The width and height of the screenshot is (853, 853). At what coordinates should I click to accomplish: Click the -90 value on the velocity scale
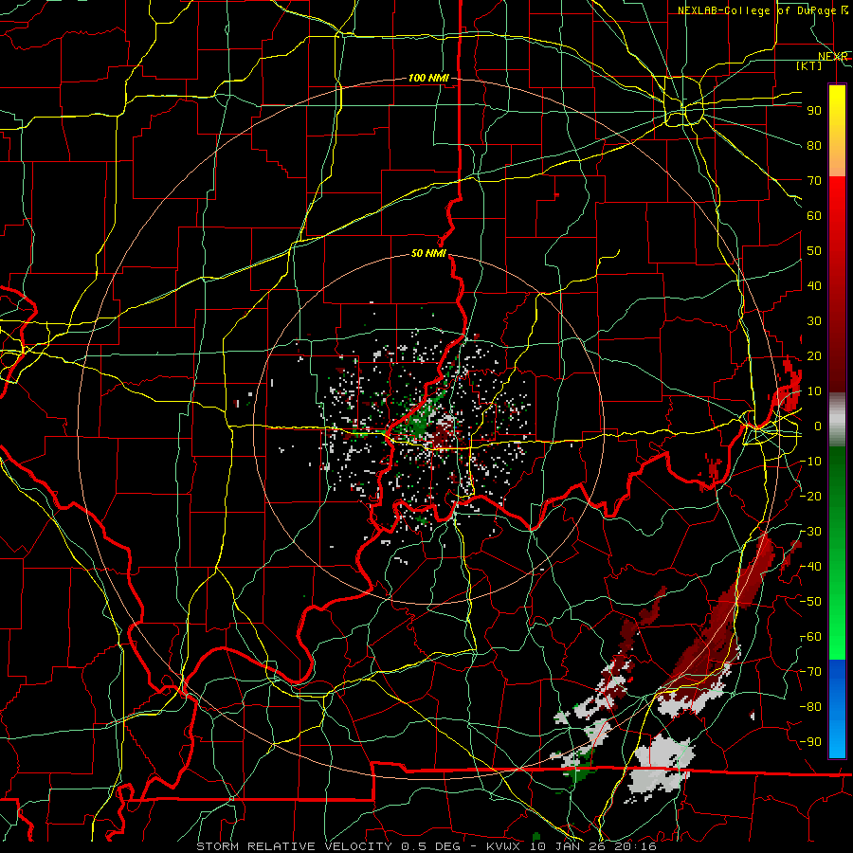[811, 742]
